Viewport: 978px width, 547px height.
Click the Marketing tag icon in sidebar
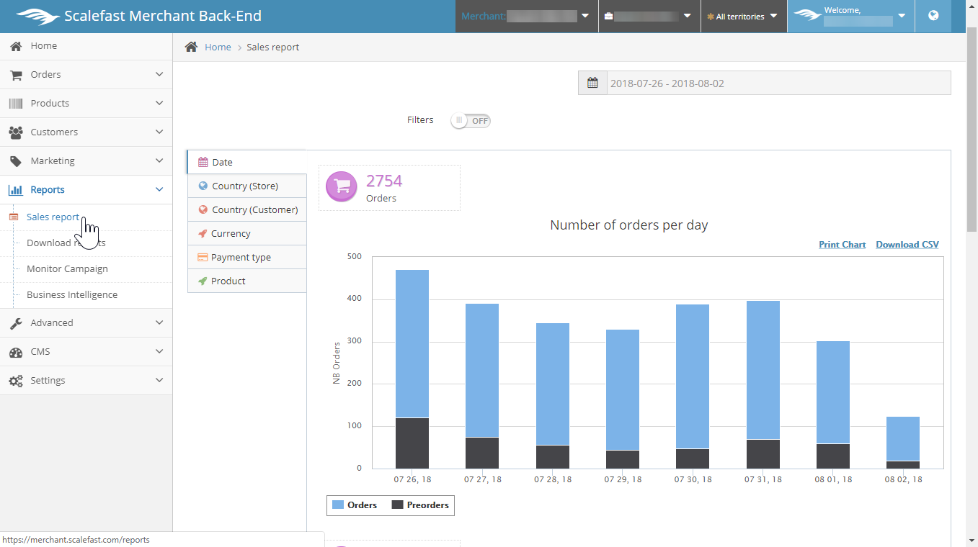coord(15,161)
